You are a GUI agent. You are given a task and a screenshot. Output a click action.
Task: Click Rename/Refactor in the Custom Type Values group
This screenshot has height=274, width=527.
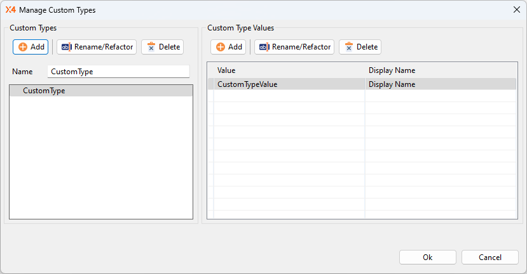click(x=294, y=47)
